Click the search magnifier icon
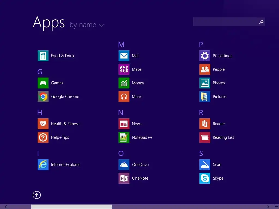Image resolution: width=279 pixels, height=209 pixels. point(261,22)
